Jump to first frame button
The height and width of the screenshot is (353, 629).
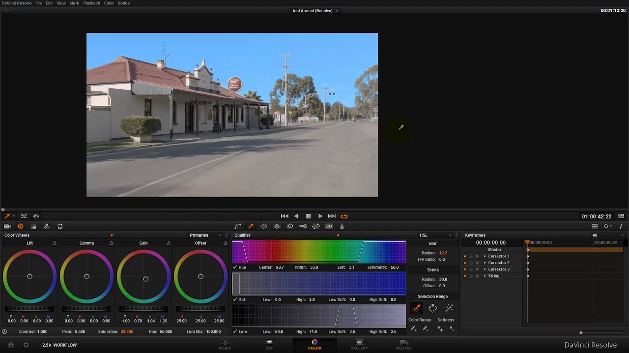coord(285,216)
